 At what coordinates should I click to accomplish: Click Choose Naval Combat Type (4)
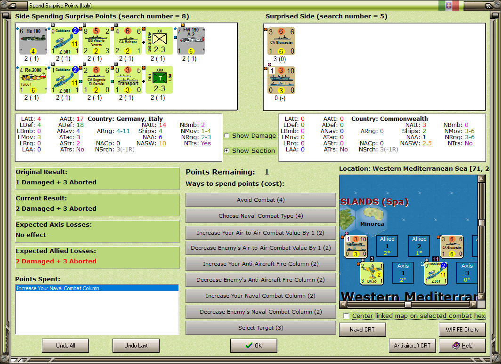pyautogui.click(x=261, y=216)
